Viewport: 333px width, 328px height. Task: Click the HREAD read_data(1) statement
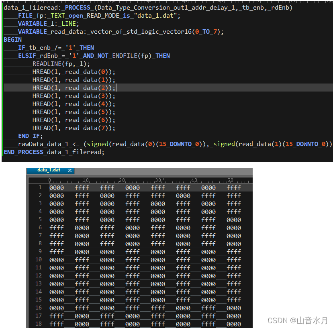pyautogui.click(x=74, y=80)
